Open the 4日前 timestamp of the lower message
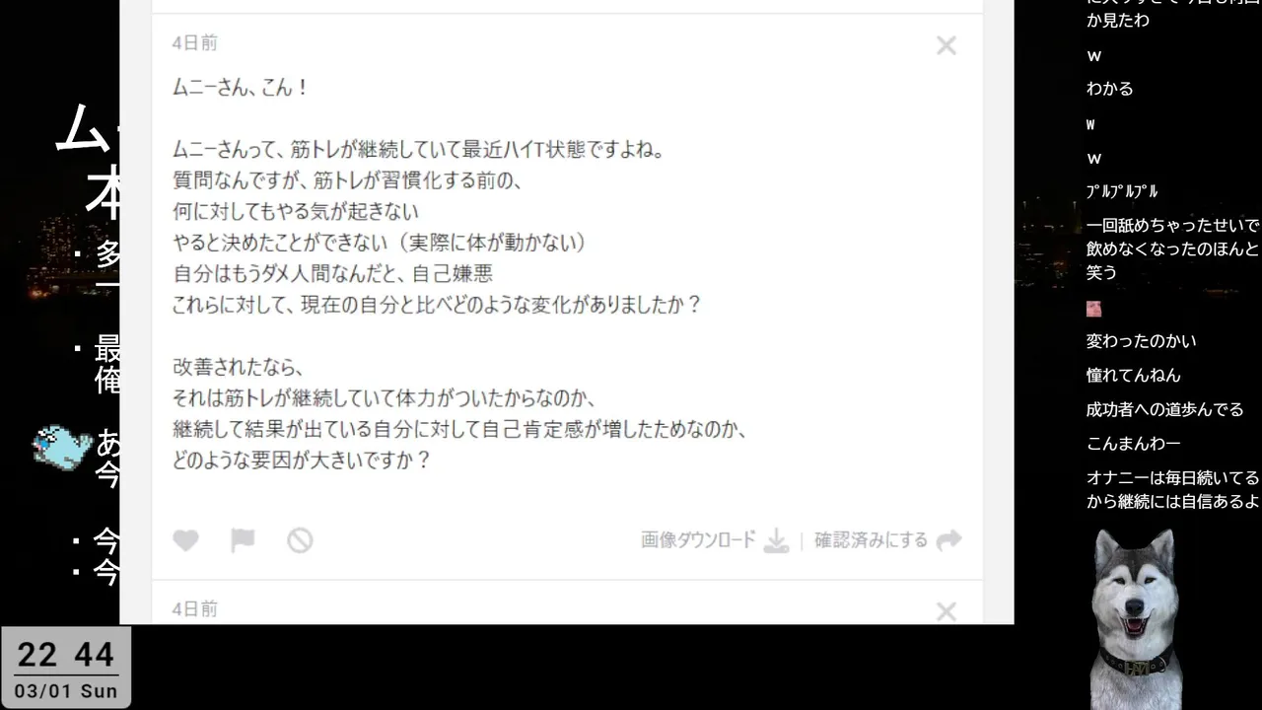 (195, 609)
